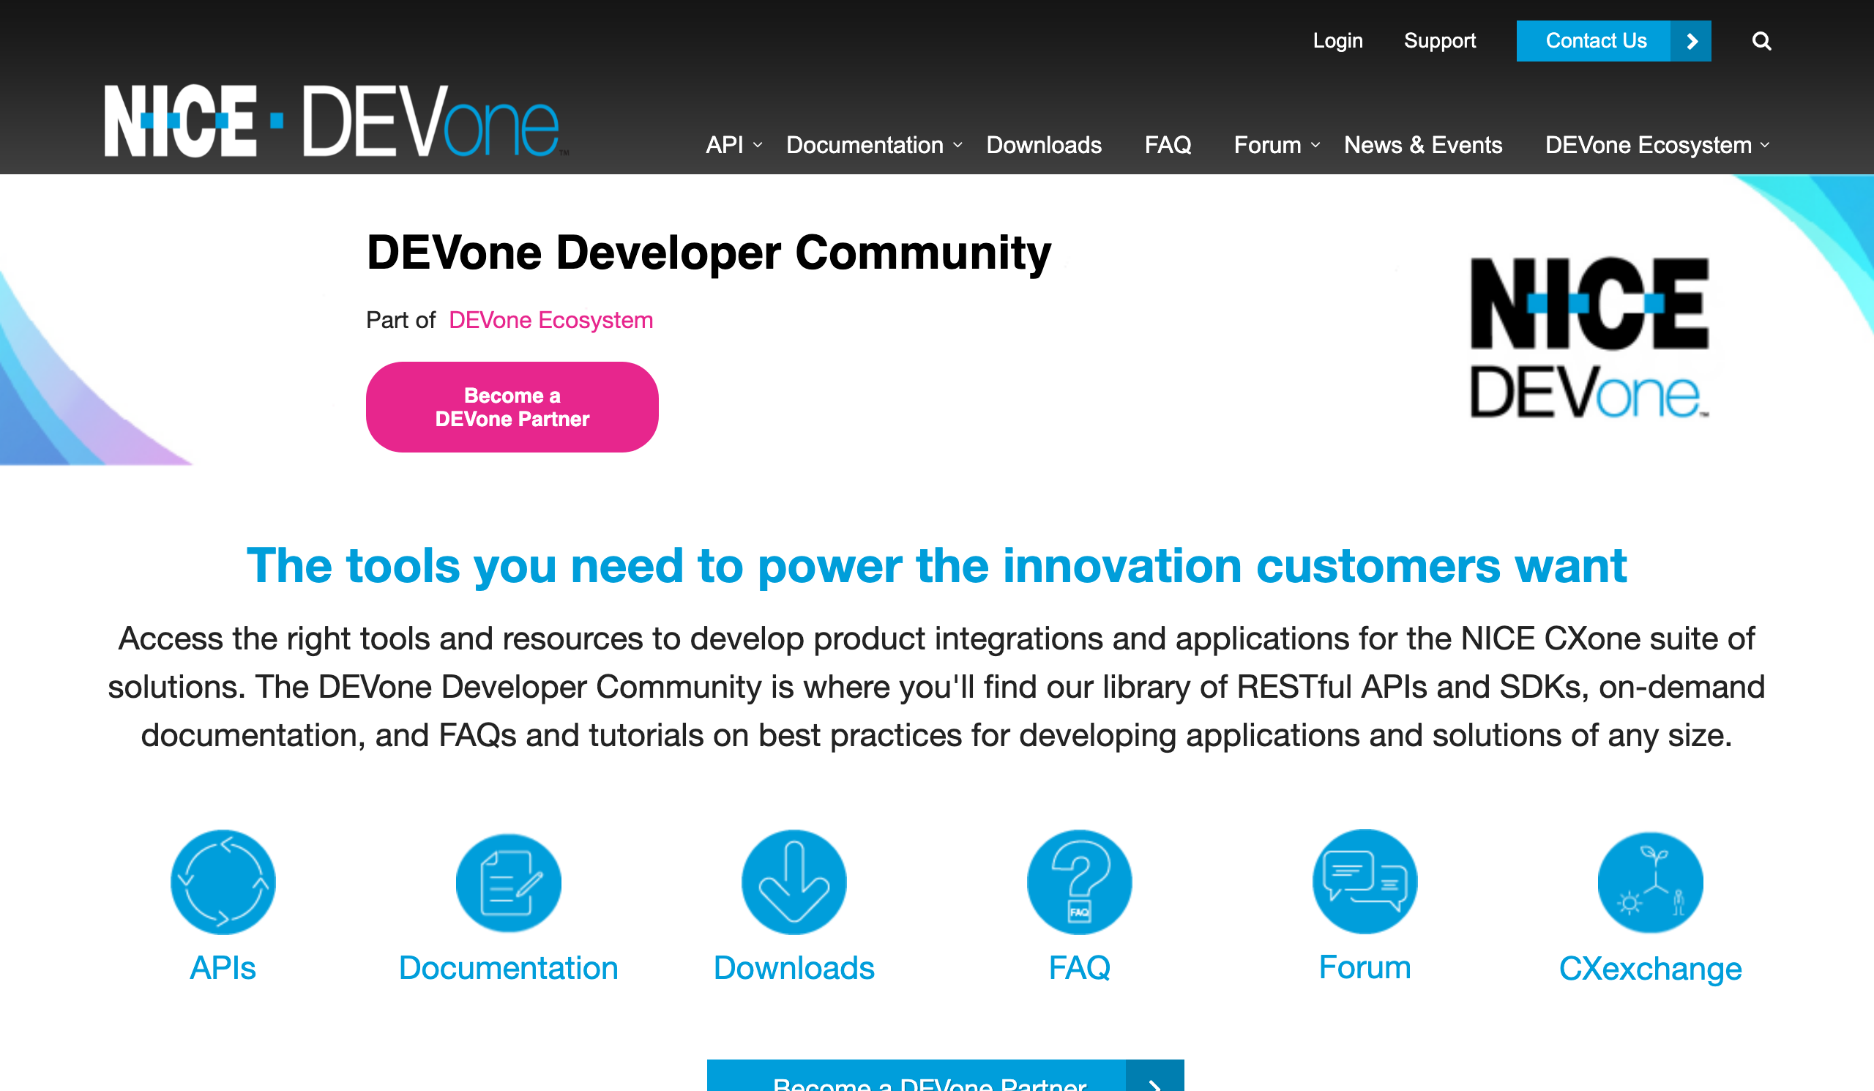The image size is (1874, 1091).
Task: Click the Downloads arrow circle icon
Action: coord(794,882)
